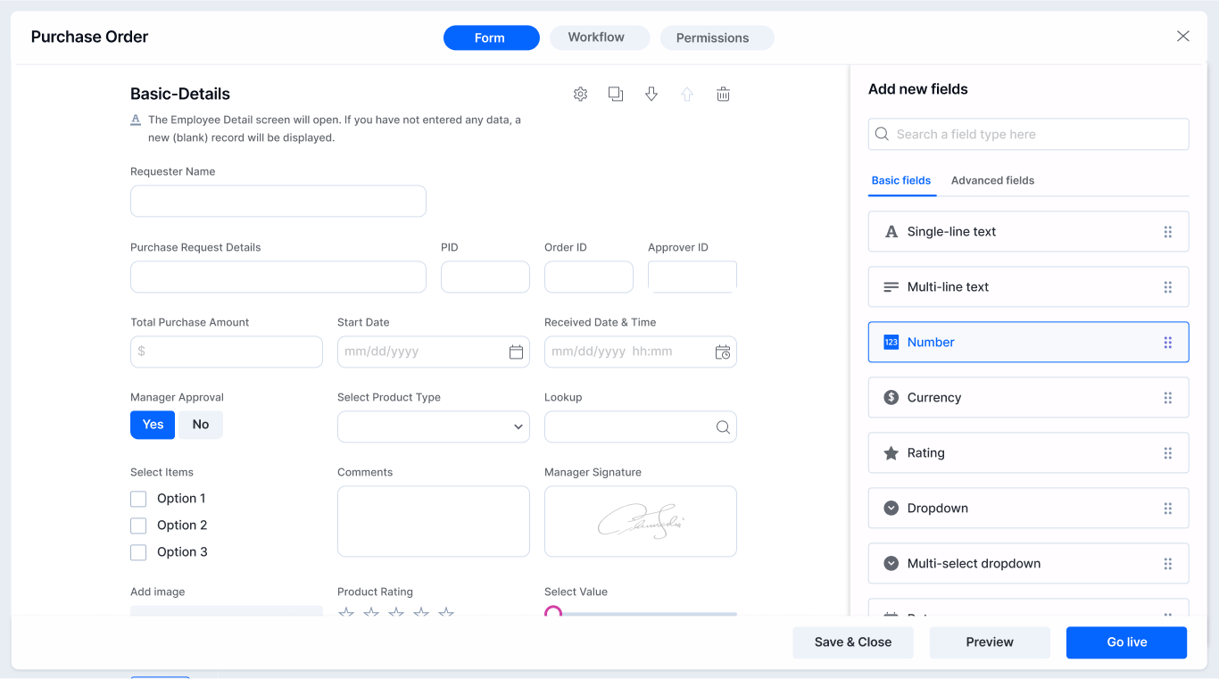Screen dimensions: 1219x679
Task: Check Option 3 under Select Items
Action: coord(138,552)
